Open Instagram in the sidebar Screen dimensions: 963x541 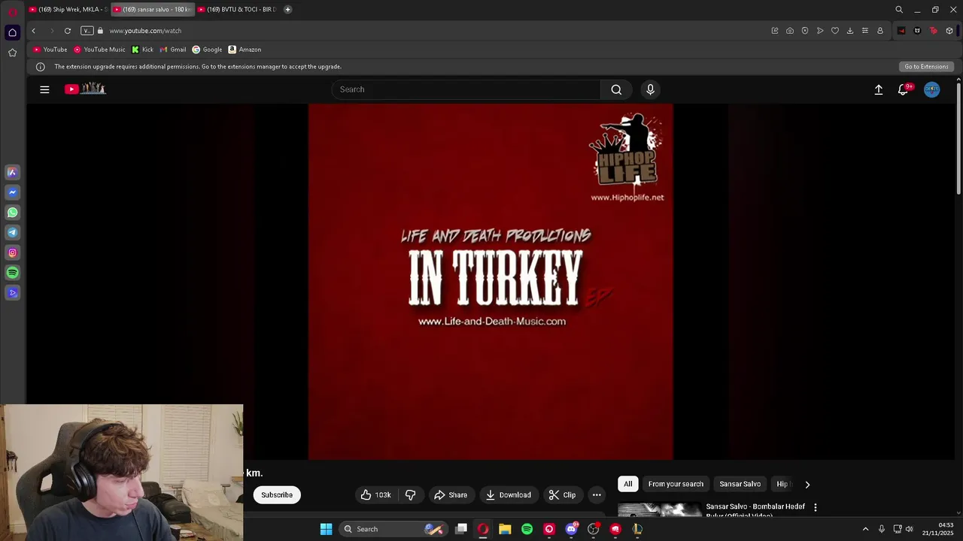(12, 252)
